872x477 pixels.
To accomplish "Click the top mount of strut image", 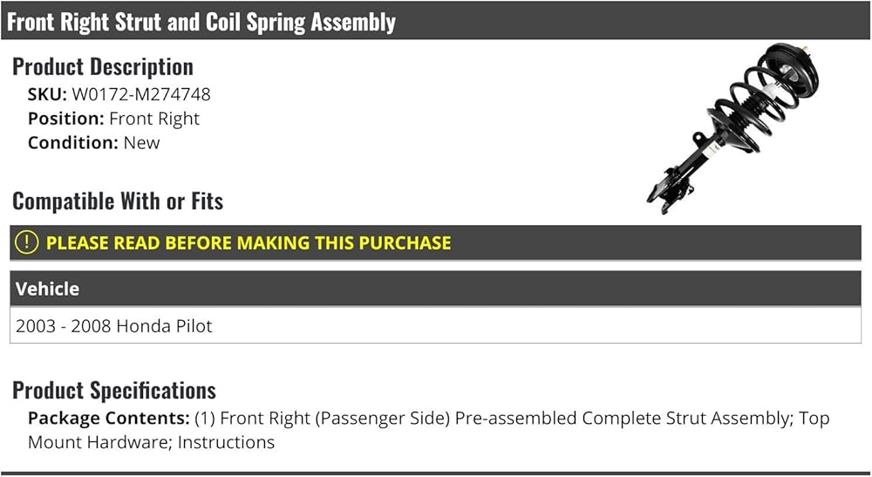I will coord(792,70).
